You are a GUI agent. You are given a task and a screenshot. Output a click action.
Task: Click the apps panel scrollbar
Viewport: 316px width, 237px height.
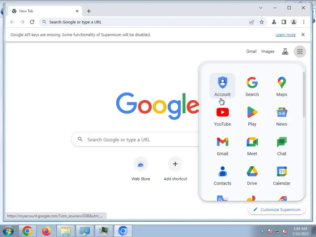304,94
